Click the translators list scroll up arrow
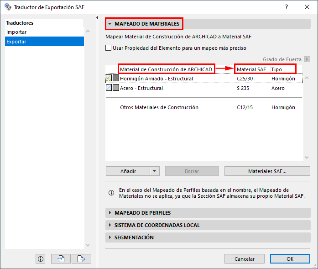 (88, 31)
